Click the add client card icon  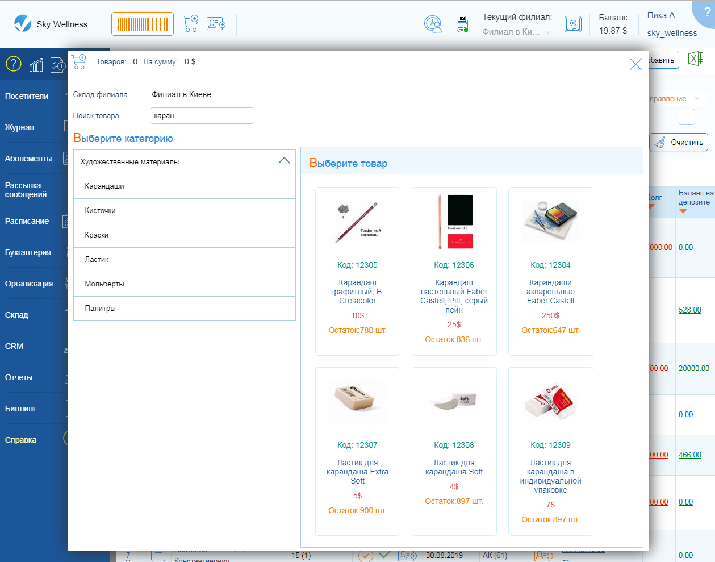[x=216, y=24]
